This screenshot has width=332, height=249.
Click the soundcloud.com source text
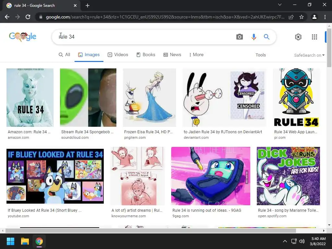click(75, 137)
